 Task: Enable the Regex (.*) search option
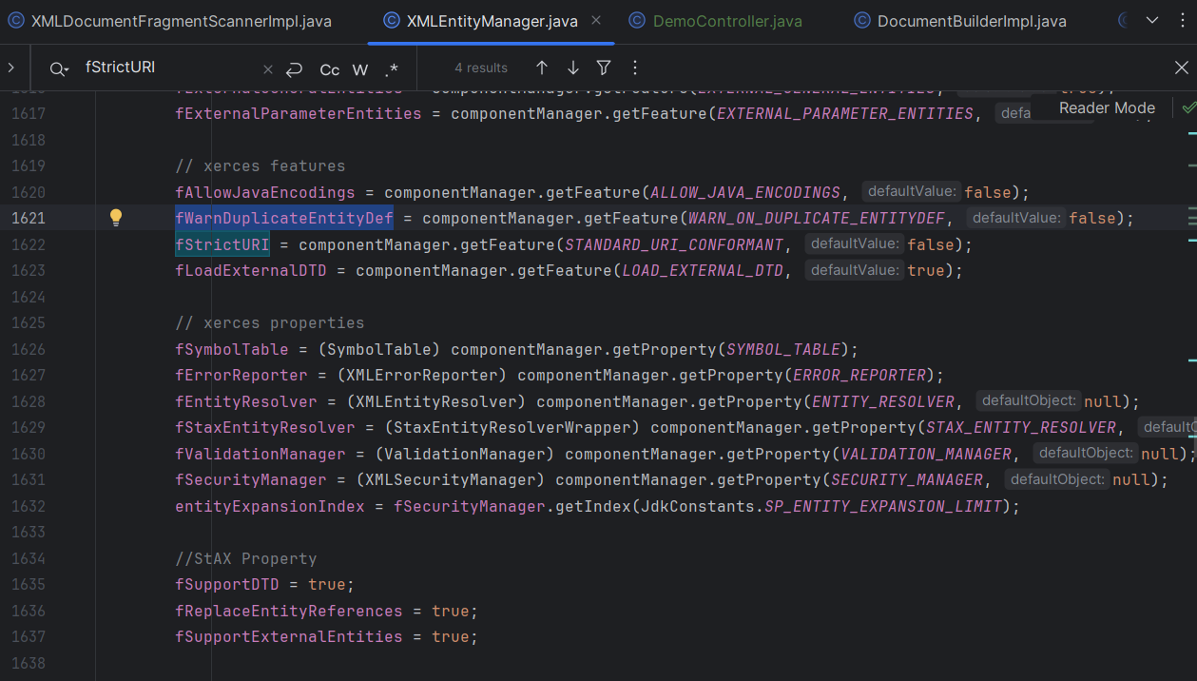392,69
